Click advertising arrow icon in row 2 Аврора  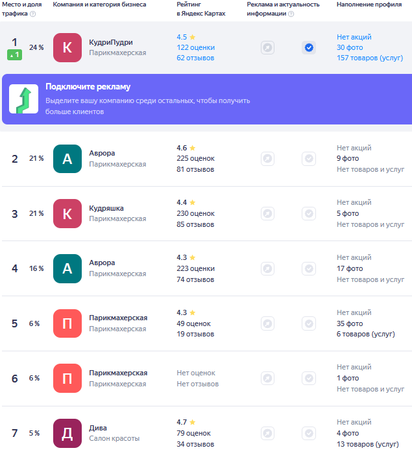click(x=267, y=159)
